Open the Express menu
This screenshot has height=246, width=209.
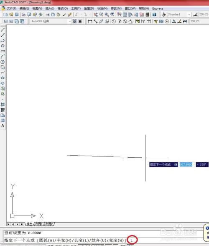(158, 8)
